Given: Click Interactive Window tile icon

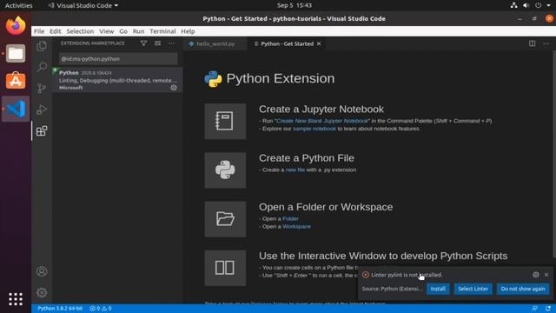Looking at the screenshot, I should 225,269.
